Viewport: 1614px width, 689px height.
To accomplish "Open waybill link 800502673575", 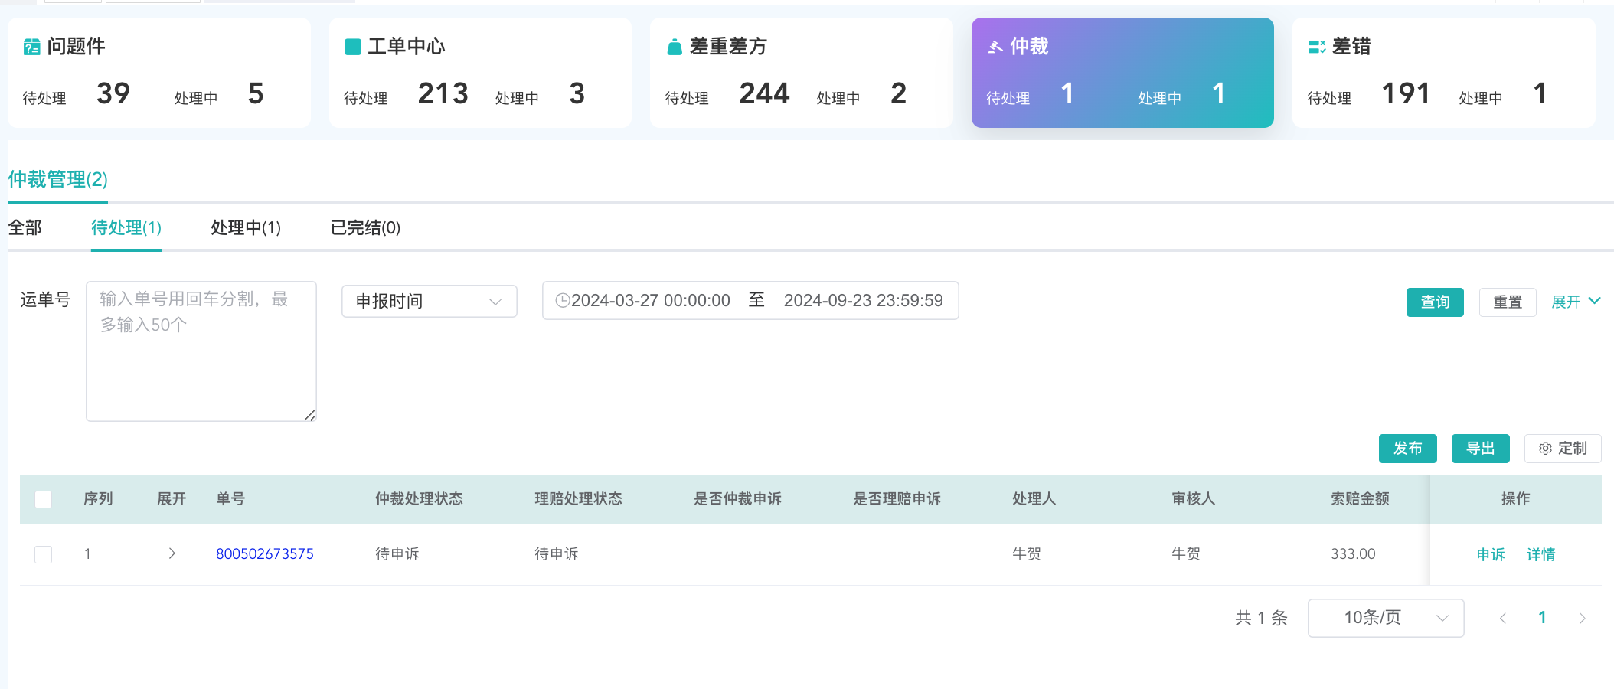I will 265,553.
